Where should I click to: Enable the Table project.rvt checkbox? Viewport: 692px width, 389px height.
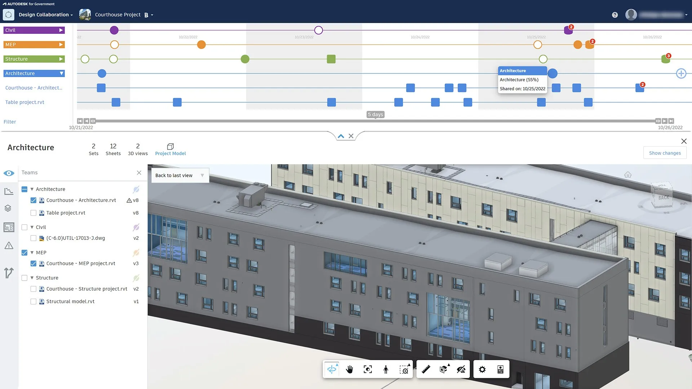[x=34, y=213]
